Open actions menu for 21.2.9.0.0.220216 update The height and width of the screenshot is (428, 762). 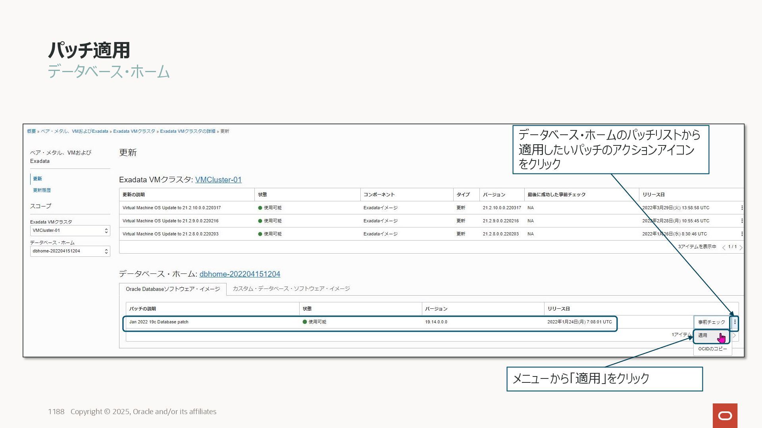pyautogui.click(x=741, y=221)
